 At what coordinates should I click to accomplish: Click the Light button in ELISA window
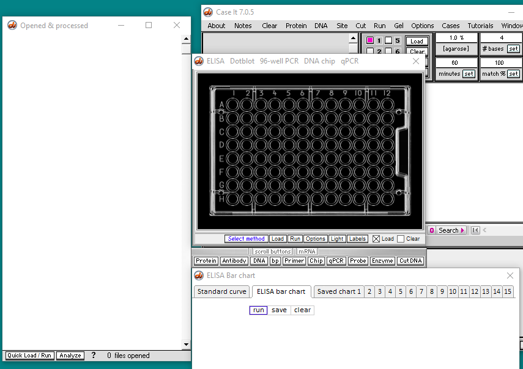click(x=337, y=239)
